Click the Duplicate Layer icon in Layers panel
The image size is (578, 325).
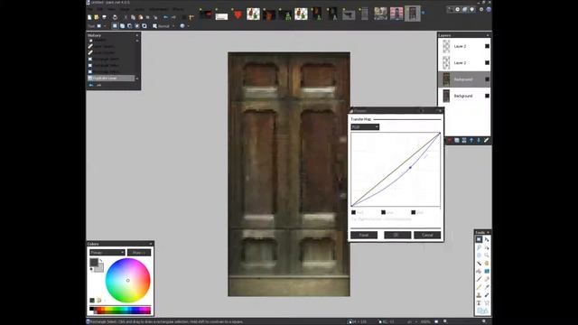point(457,141)
